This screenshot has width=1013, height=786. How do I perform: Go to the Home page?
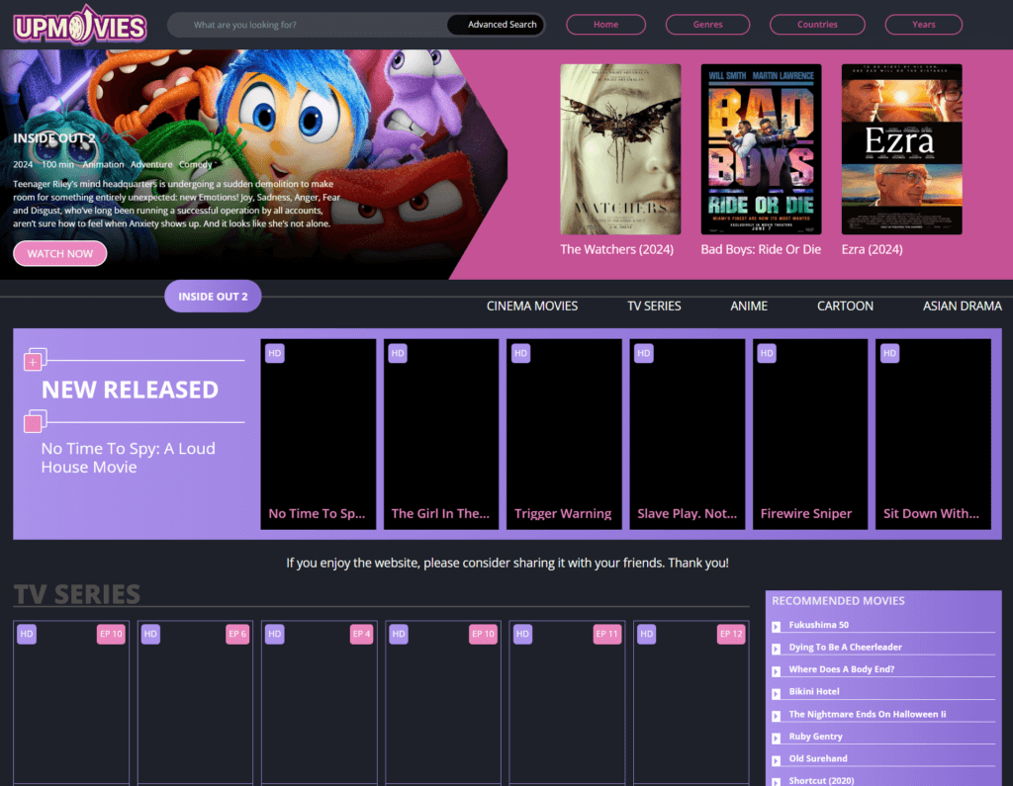tap(605, 25)
